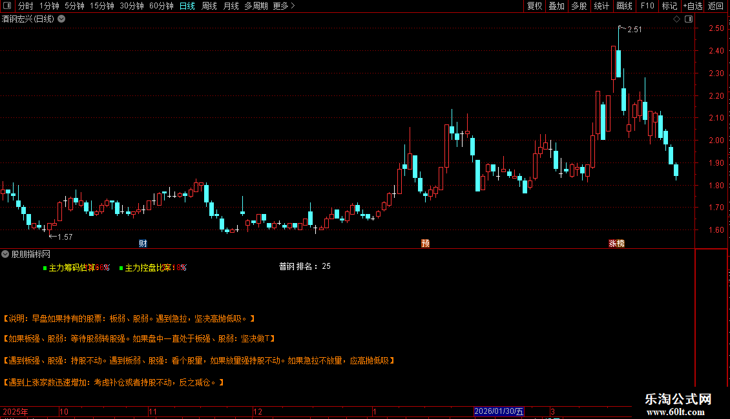Screen dimensions: 730x419
Task: Click the 涨榜 marker icon
Action: coord(616,244)
